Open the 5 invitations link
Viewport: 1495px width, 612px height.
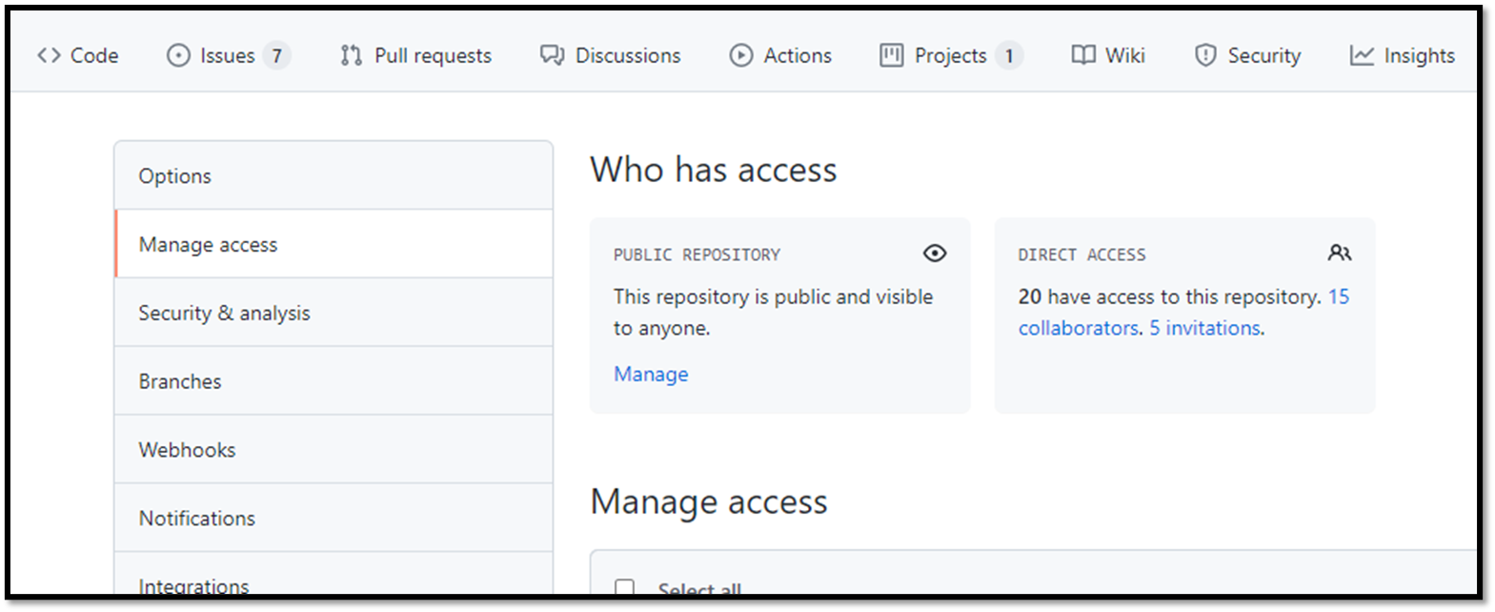tap(1205, 328)
